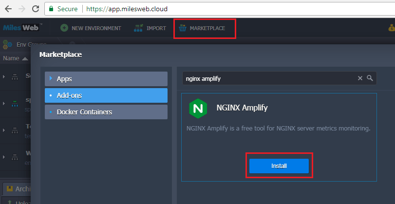395x204 pixels.
Task: Click the Secure padlock icon
Action: [51, 9]
